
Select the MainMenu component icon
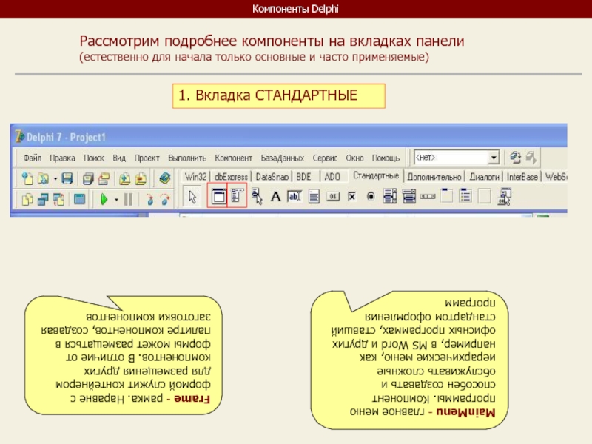(x=237, y=197)
